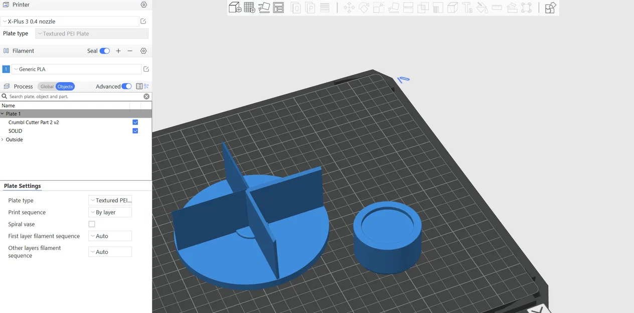634x313 pixels.
Task: Click the Filament section header label
Action: pyautogui.click(x=24, y=51)
